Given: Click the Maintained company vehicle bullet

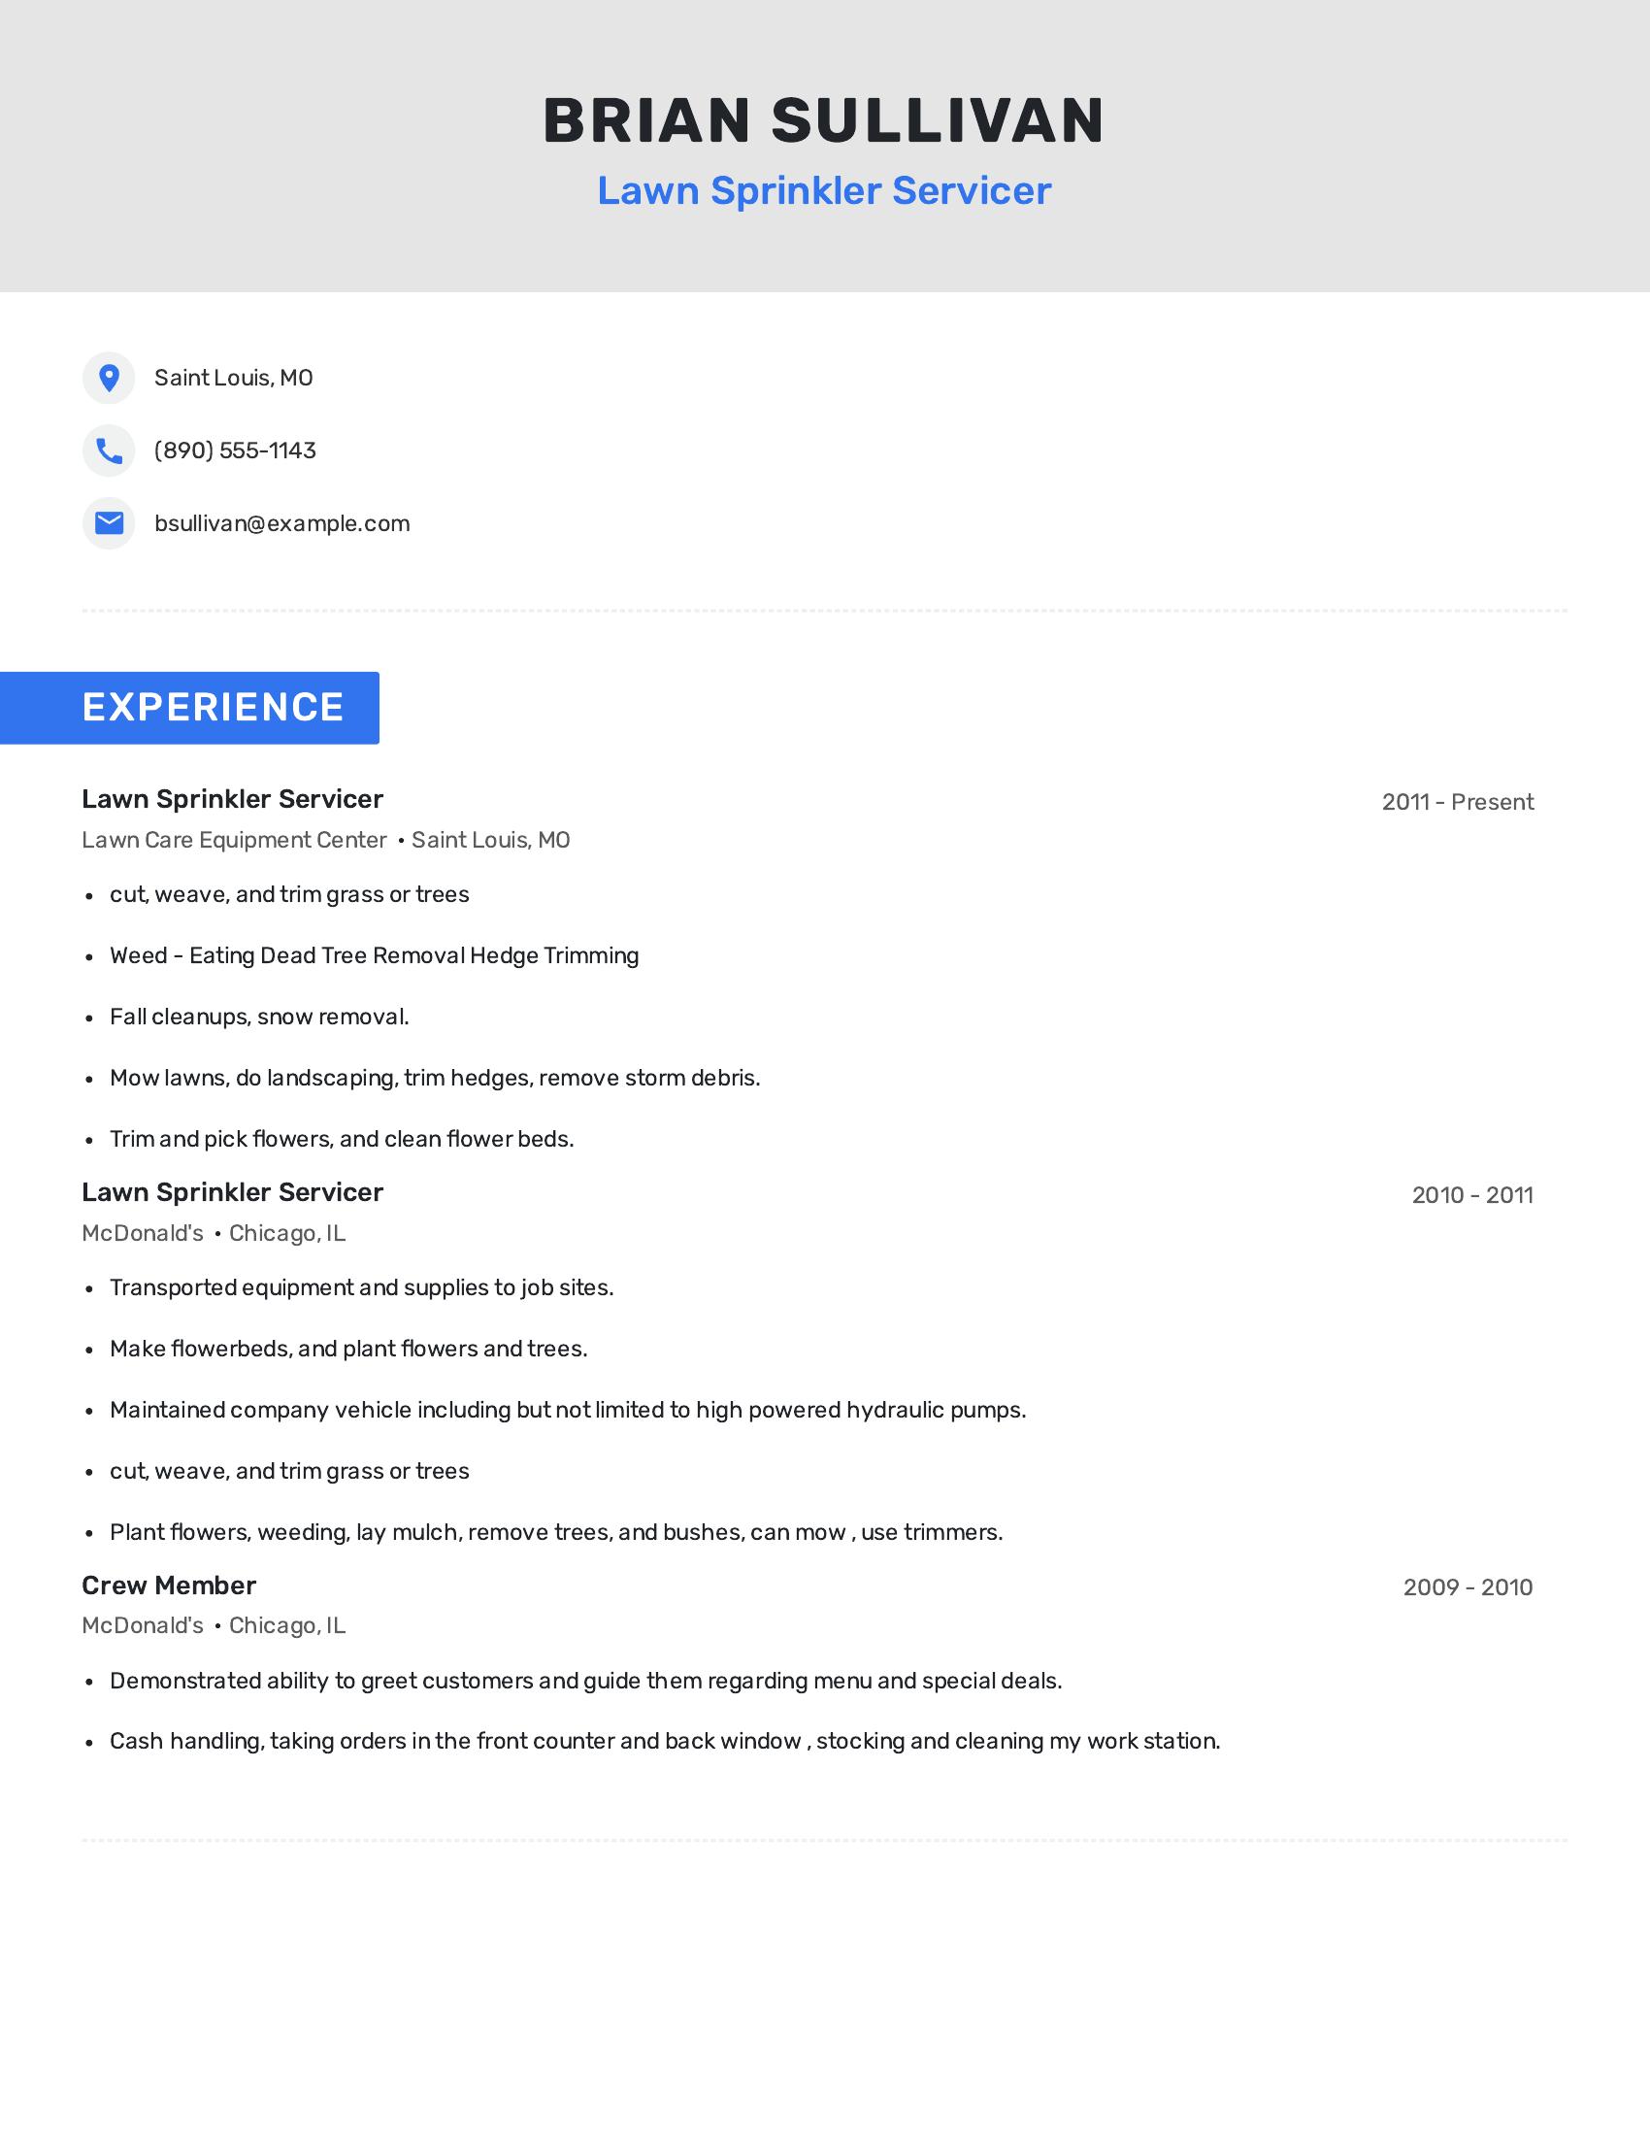Looking at the screenshot, I should click(x=568, y=1410).
